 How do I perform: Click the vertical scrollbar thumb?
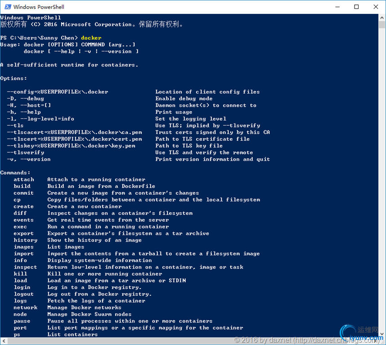pos(382,25)
